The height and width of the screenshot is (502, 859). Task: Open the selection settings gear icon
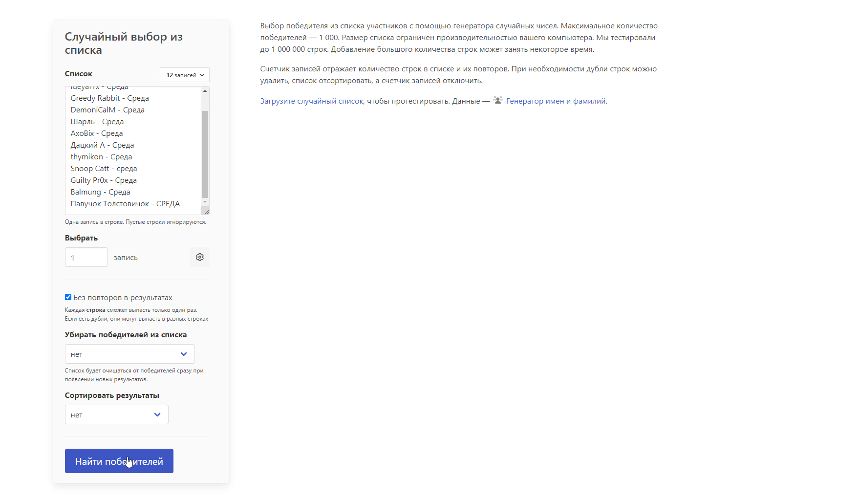tap(199, 257)
